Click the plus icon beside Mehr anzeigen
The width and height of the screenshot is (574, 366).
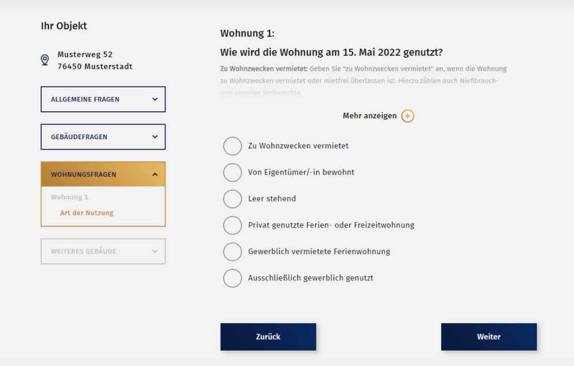click(408, 116)
